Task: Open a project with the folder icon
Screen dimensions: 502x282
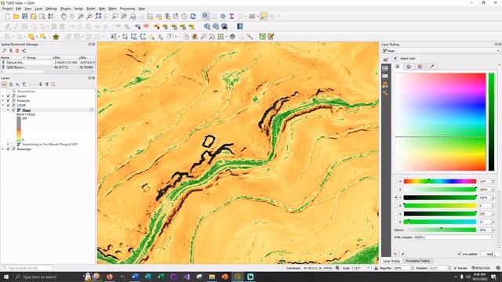Action: click(16, 16)
